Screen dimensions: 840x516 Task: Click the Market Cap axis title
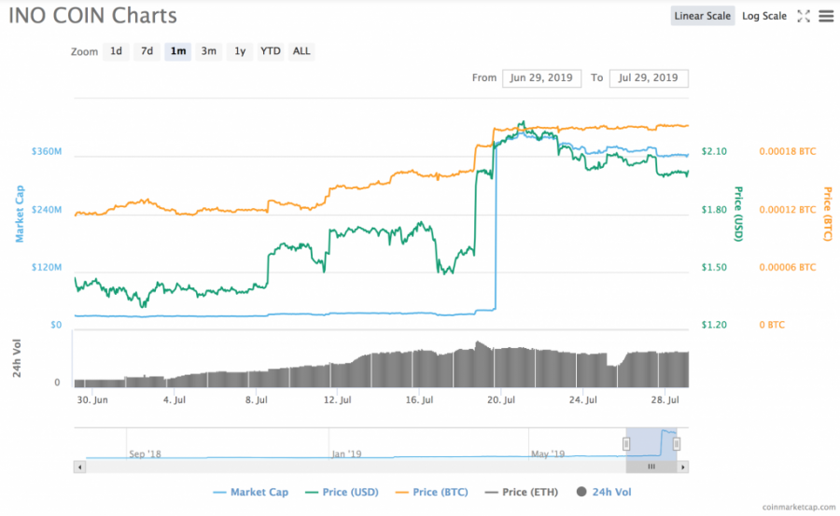pyautogui.click(x=20, y=214)
